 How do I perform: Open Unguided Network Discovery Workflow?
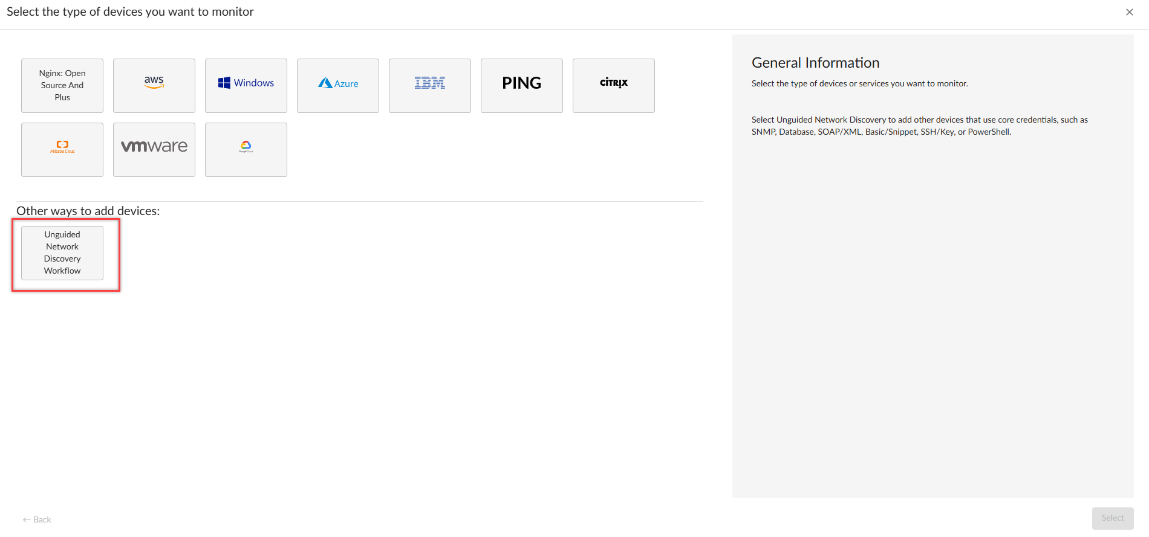[62, 252]
